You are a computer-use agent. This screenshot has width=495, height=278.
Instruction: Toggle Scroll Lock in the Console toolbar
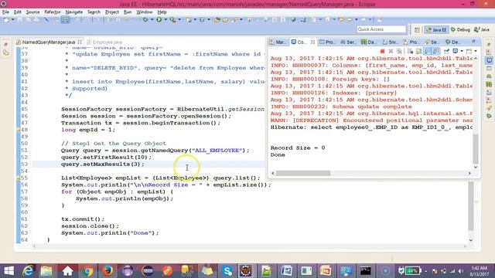coord(418,51)
